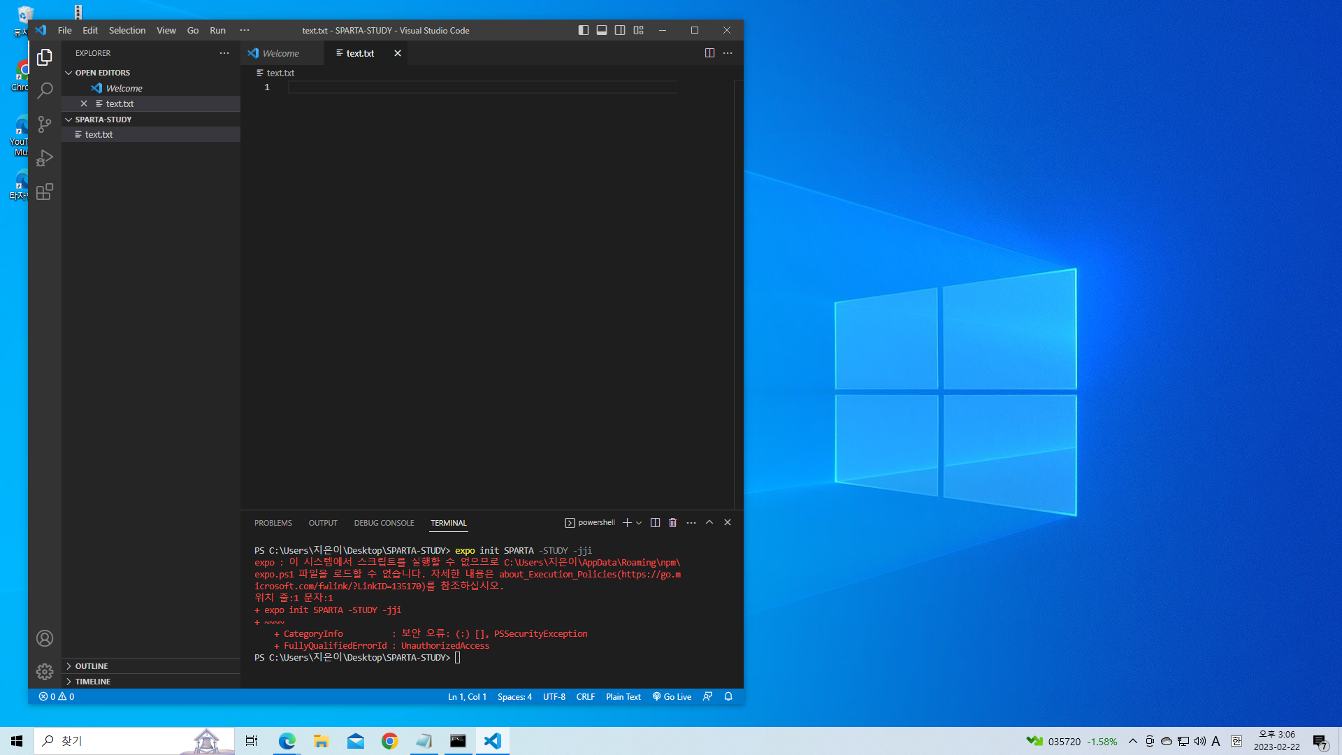Image resolution: width=1342 pixels, height=755 pixels.
Task: Switch to the Output panel tab
Action: (323, 523)
